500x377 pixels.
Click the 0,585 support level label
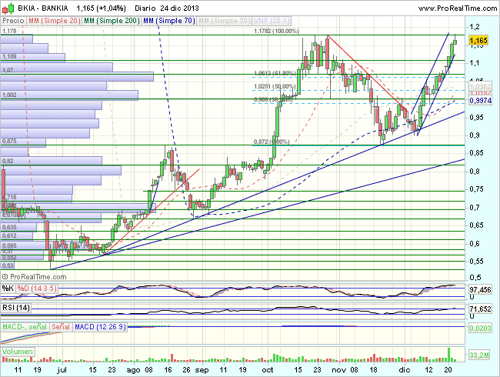tap(9, 245)
